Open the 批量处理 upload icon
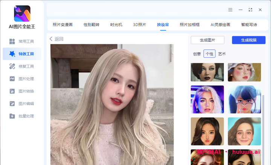271x165 pixels. (12, 116)
